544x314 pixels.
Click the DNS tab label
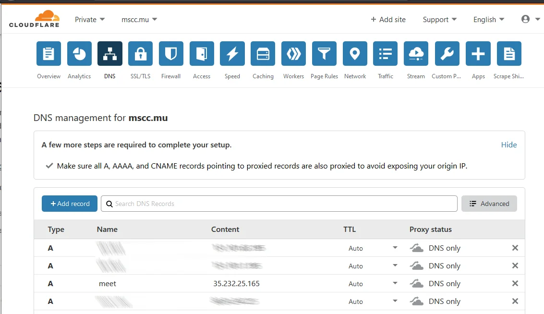coord(110,76)
